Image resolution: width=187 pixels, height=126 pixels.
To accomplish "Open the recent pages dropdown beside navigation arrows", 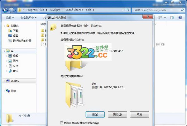I will (x=16, y=10).
